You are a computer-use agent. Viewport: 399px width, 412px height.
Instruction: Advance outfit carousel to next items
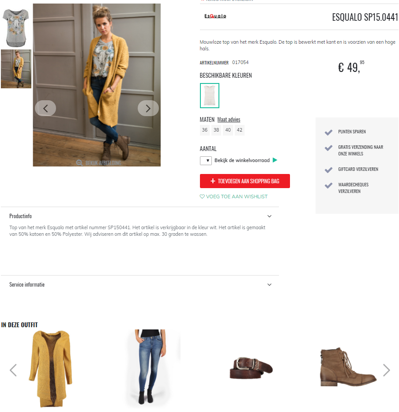pos(386,370)
